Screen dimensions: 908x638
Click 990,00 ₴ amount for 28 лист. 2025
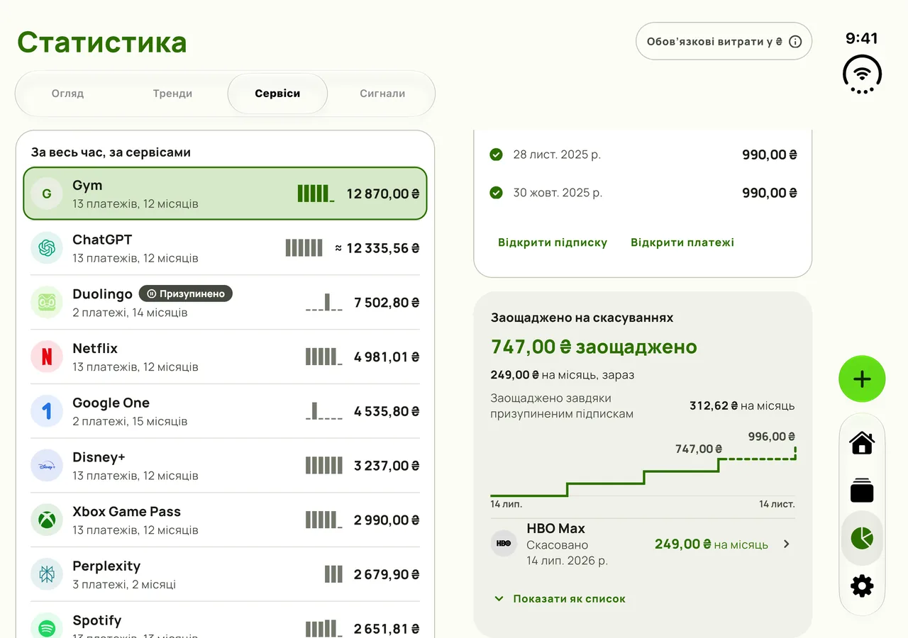tap(770, 155)
